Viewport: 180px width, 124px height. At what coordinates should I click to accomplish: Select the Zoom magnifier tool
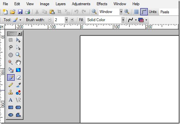(18, 55)
